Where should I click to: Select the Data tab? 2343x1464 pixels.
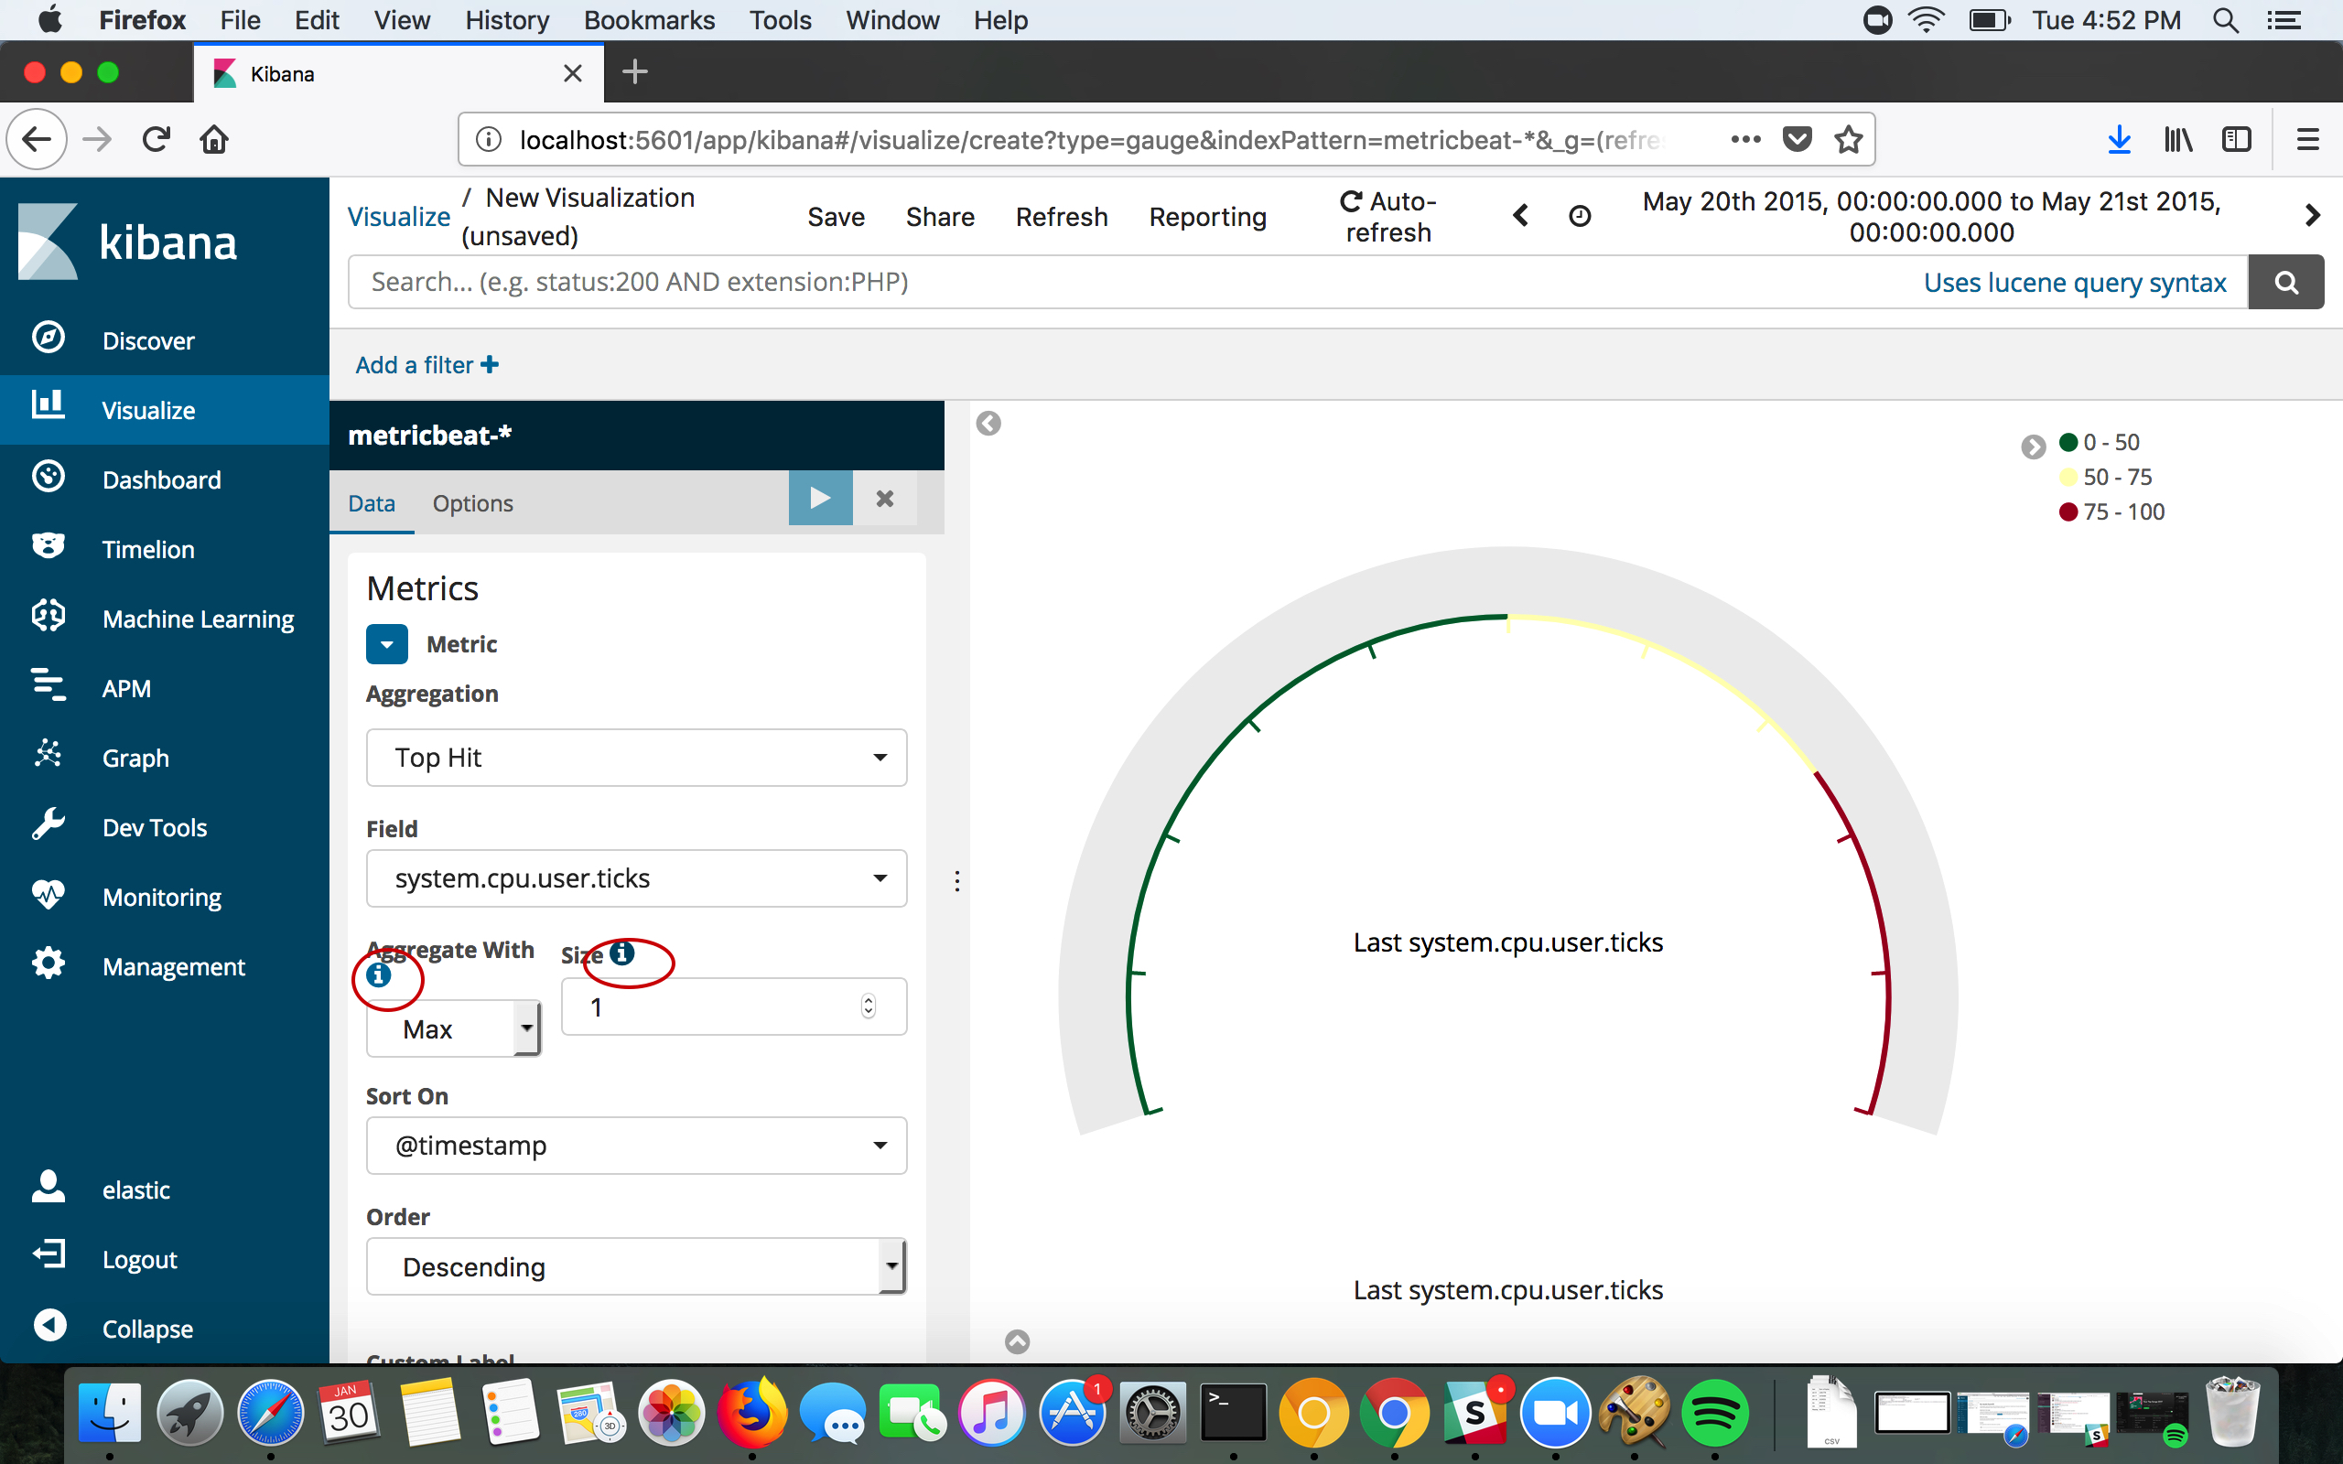pyautogui.click(x=372, y=503)
